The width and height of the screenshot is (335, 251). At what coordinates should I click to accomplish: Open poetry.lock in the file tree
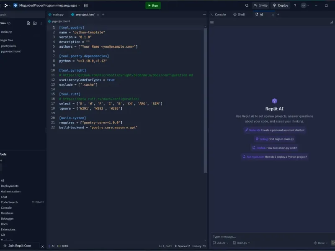[8, 46]
